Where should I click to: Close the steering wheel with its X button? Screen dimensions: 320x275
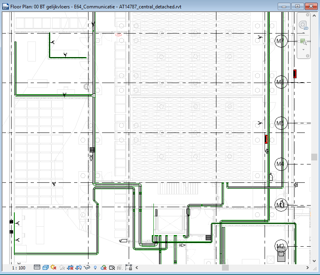click(x=308, y=15)
